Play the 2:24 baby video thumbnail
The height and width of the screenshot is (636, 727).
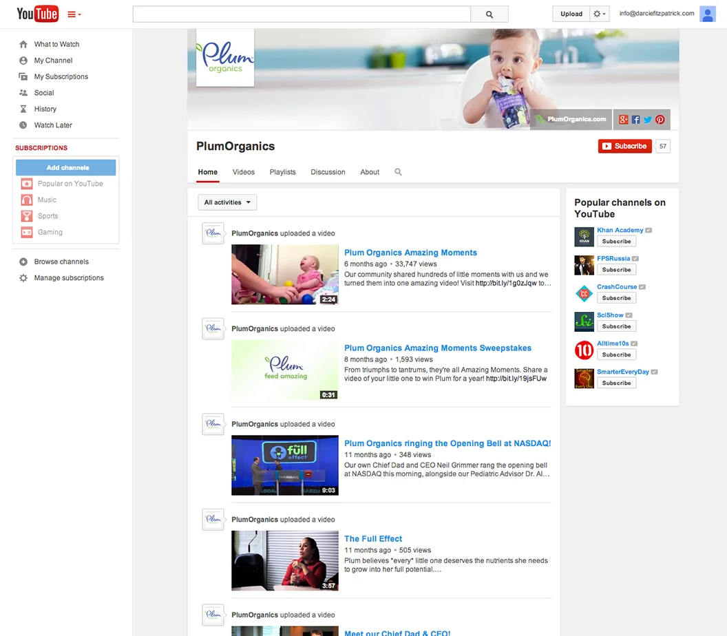[285, 275]
